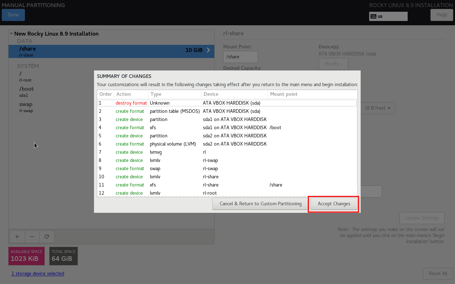This screenshot has height=284, width=455.
Task: Sort summary table by Action column
Action: point(131,94)
